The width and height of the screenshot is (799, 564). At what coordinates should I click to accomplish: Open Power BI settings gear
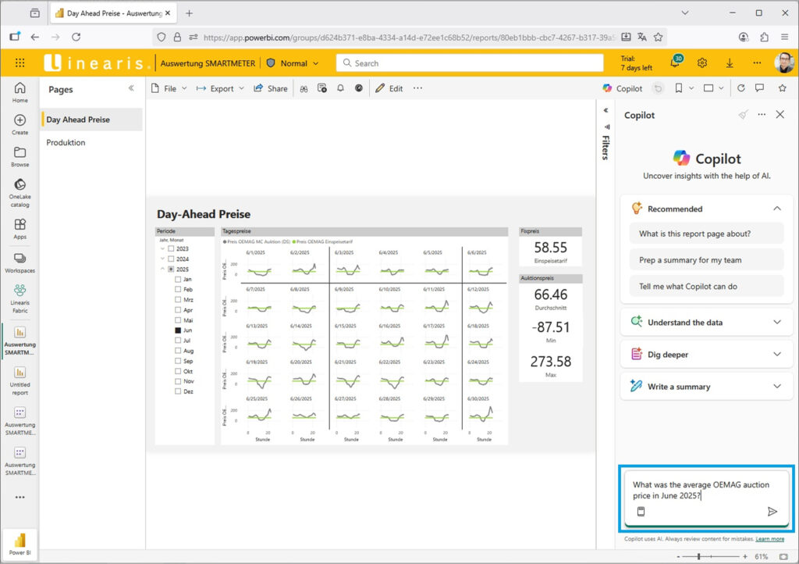702,62
